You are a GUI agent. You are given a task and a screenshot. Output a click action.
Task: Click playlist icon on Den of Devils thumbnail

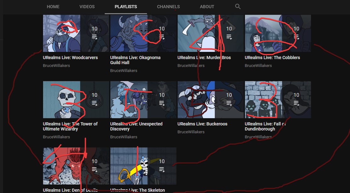click(x=95, y=169)
